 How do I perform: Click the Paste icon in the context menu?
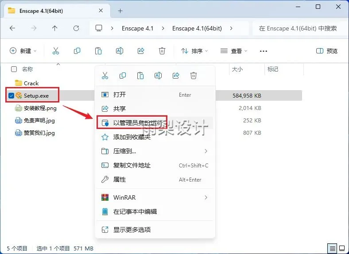140,76
